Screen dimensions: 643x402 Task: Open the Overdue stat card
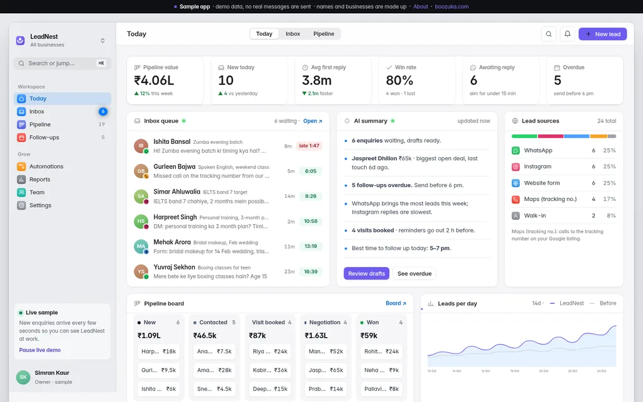[x=585, y=80]
